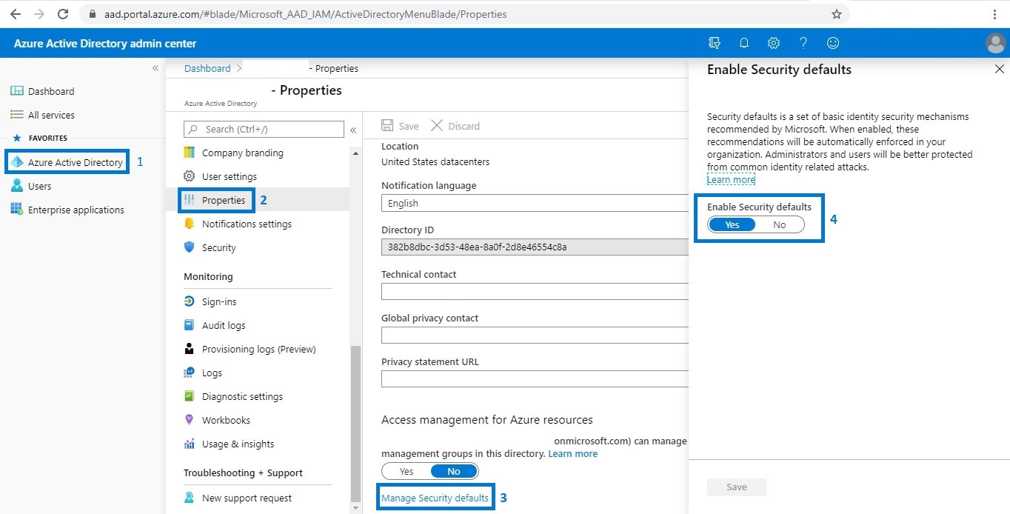
Task: Set Access management toggle to Yes
Action: [407, 471]
